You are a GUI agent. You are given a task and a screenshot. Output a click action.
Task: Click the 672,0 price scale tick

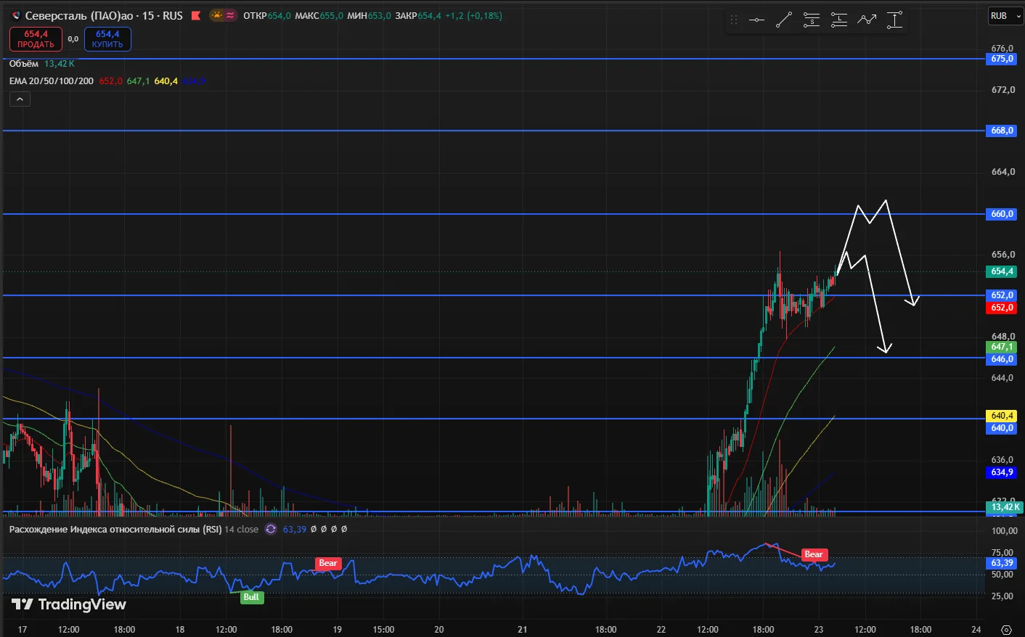coord(1002,90)
